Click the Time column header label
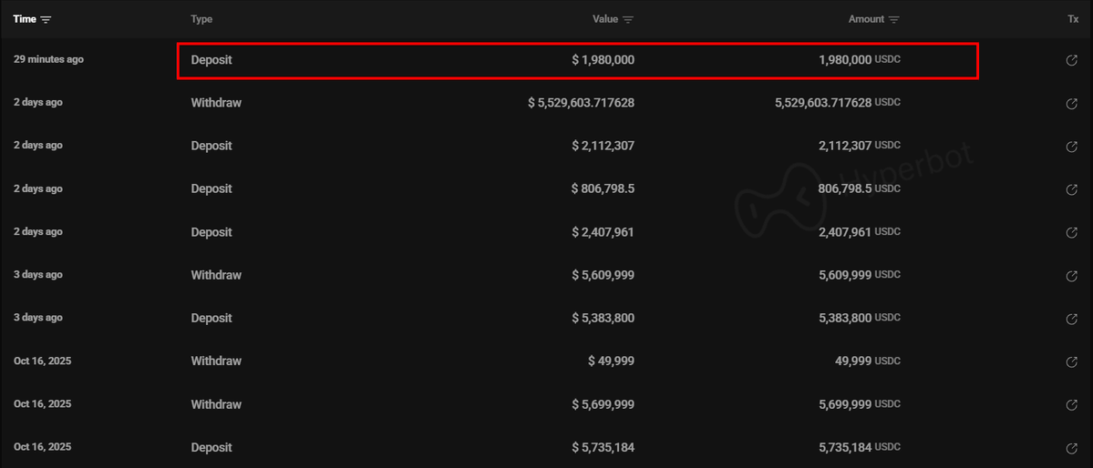1093x468 pixels. [x=24, y=19]
